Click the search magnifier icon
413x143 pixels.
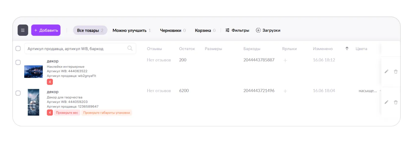click(130, 48)
